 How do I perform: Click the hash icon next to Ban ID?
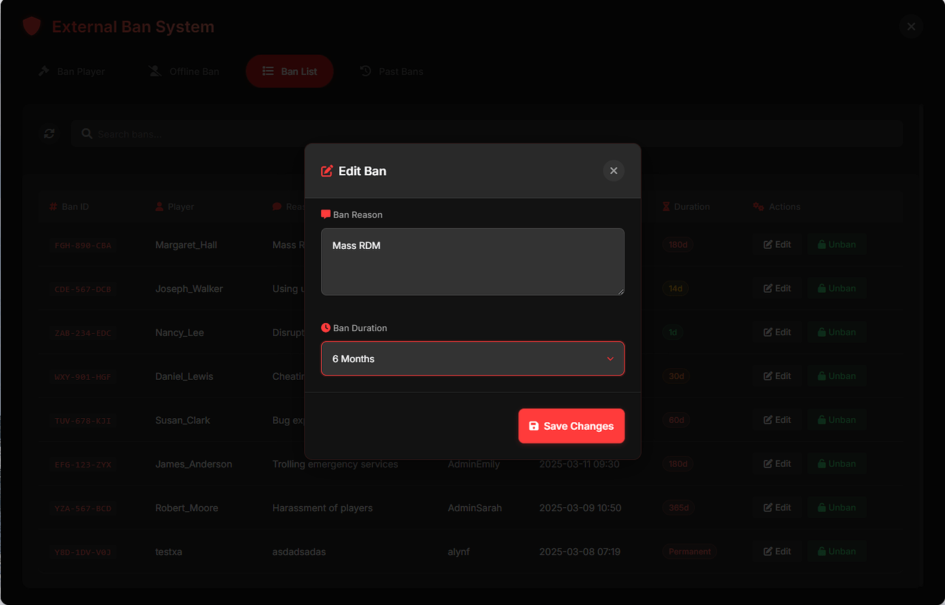click(53, 206)
